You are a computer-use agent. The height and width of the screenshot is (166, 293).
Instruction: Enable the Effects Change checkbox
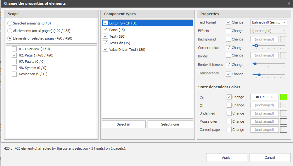pyautogui.click(x=228, y=31)
